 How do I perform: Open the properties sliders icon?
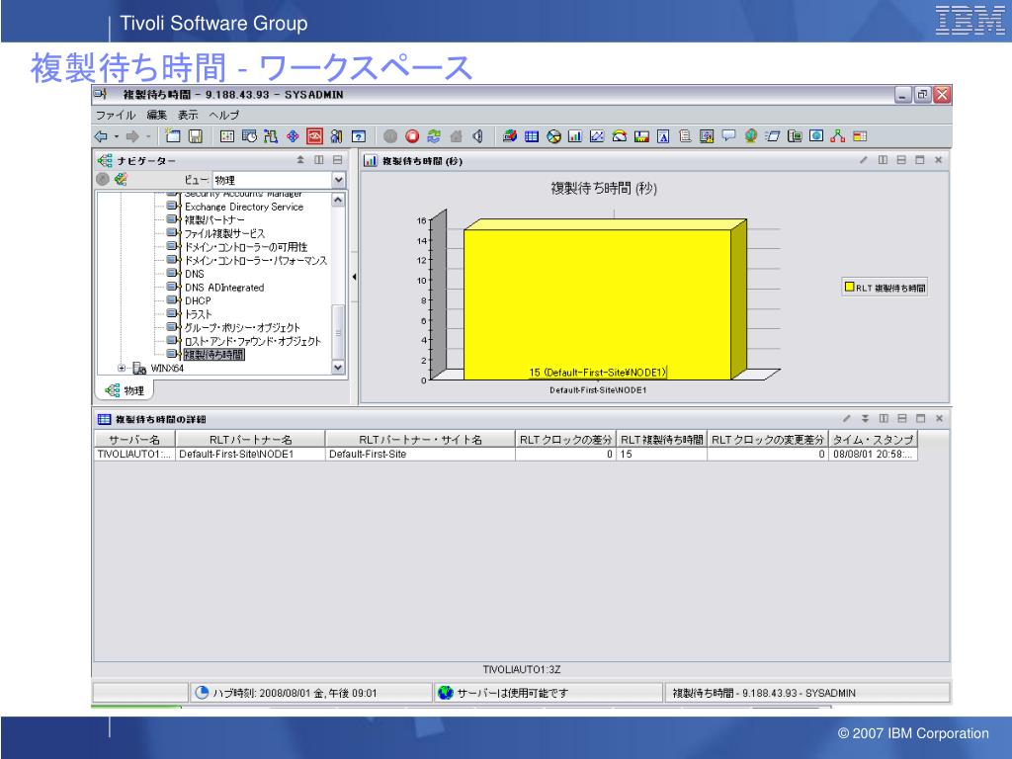pos(227,136)
